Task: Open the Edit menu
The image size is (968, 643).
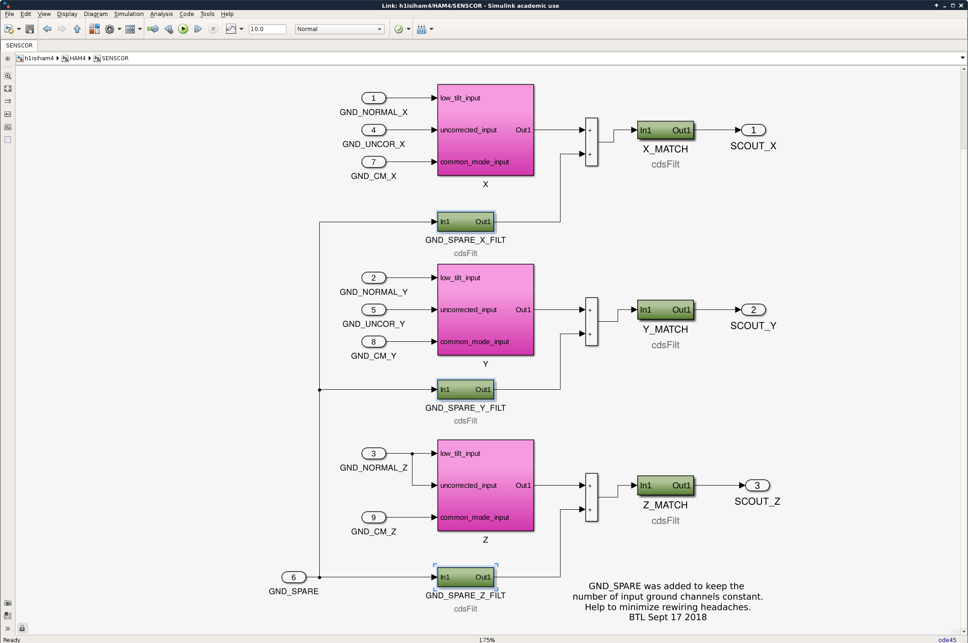Action: tap(26, 14)
